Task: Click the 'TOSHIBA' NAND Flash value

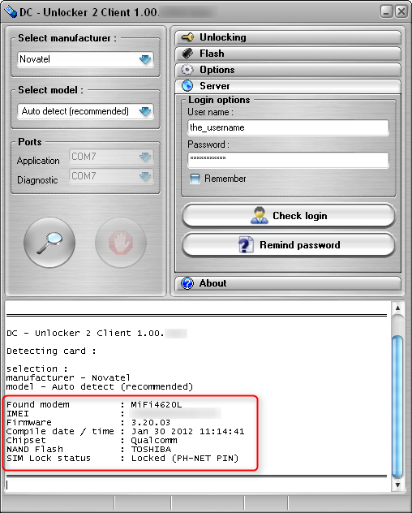Action: point(151,449)
